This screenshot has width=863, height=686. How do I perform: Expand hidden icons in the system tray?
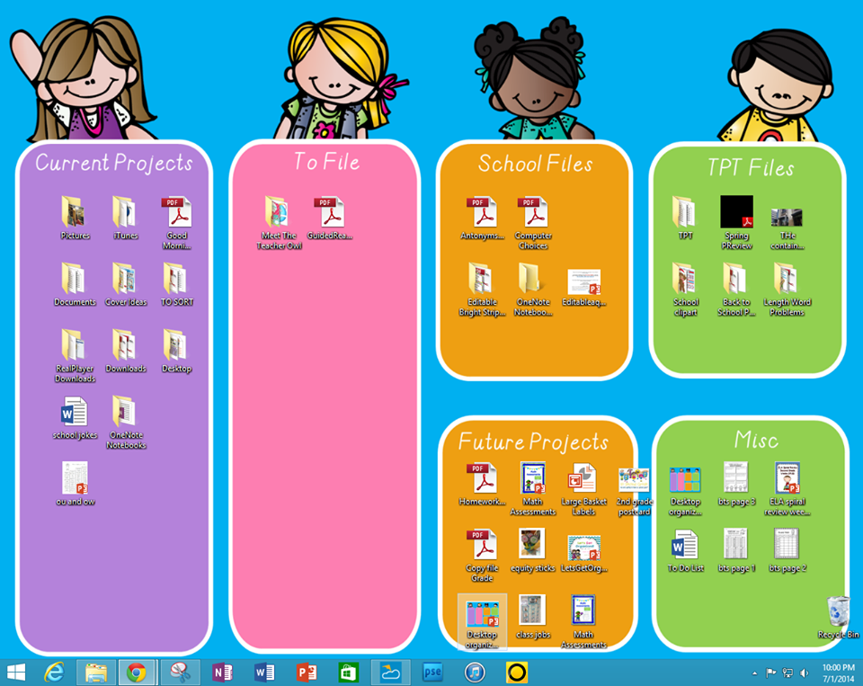click(754, 673)
